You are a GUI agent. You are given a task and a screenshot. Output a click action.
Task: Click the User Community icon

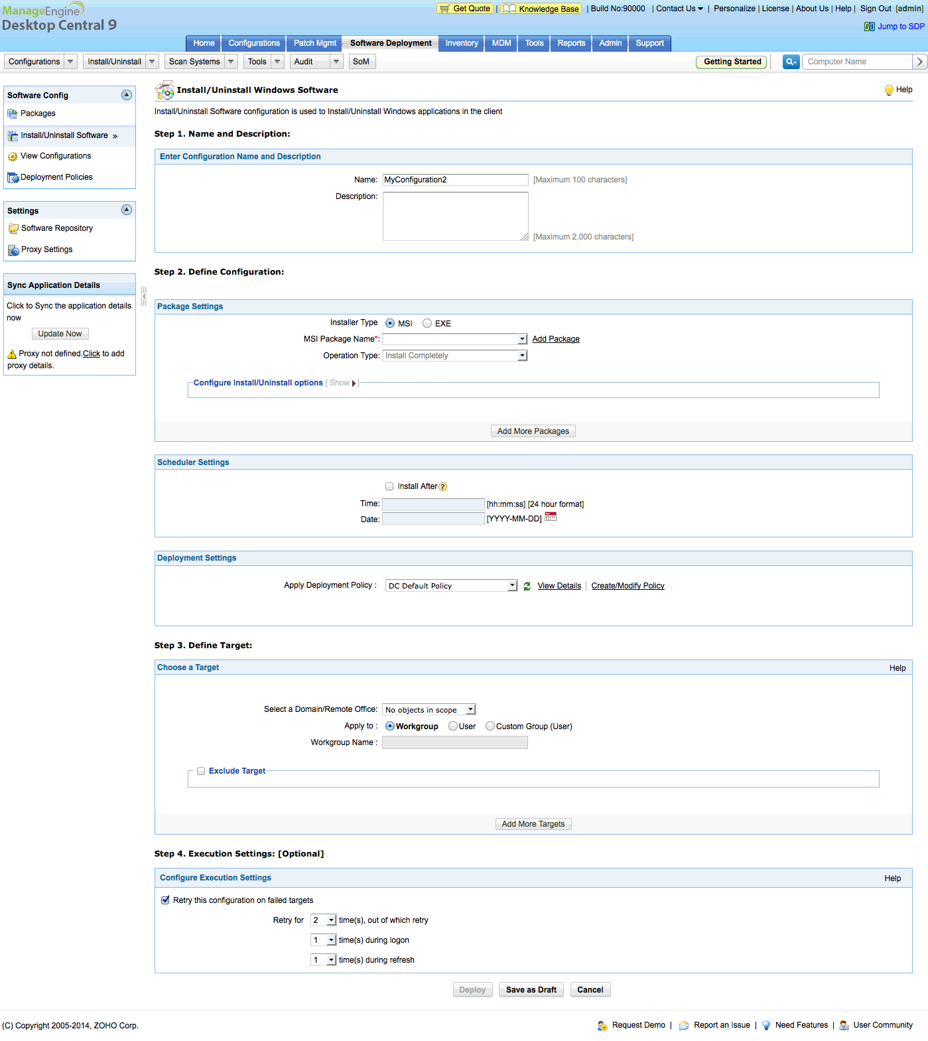(x=844, y=1026)
